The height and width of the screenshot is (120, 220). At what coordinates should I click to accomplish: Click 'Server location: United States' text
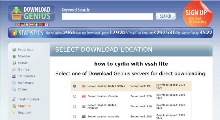click(106, 86)
